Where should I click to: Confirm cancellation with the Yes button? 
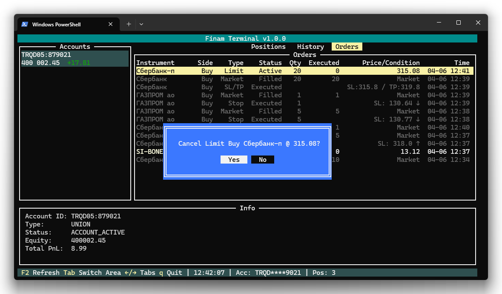[x=234, y=160]
